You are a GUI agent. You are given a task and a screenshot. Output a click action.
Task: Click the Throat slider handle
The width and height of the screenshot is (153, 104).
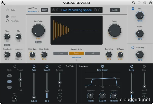(20, 80)
